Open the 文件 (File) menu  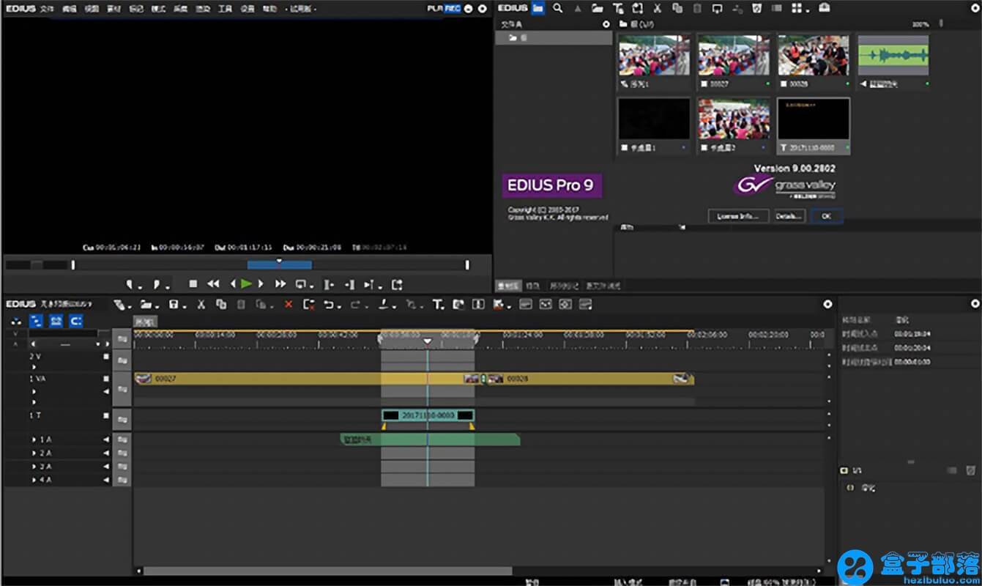coord(46,9)
